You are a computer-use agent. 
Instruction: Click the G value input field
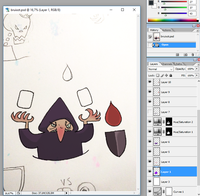pos(192,8)
